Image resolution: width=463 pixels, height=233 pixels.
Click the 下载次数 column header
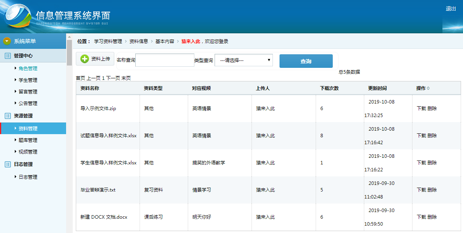(329, 88)
